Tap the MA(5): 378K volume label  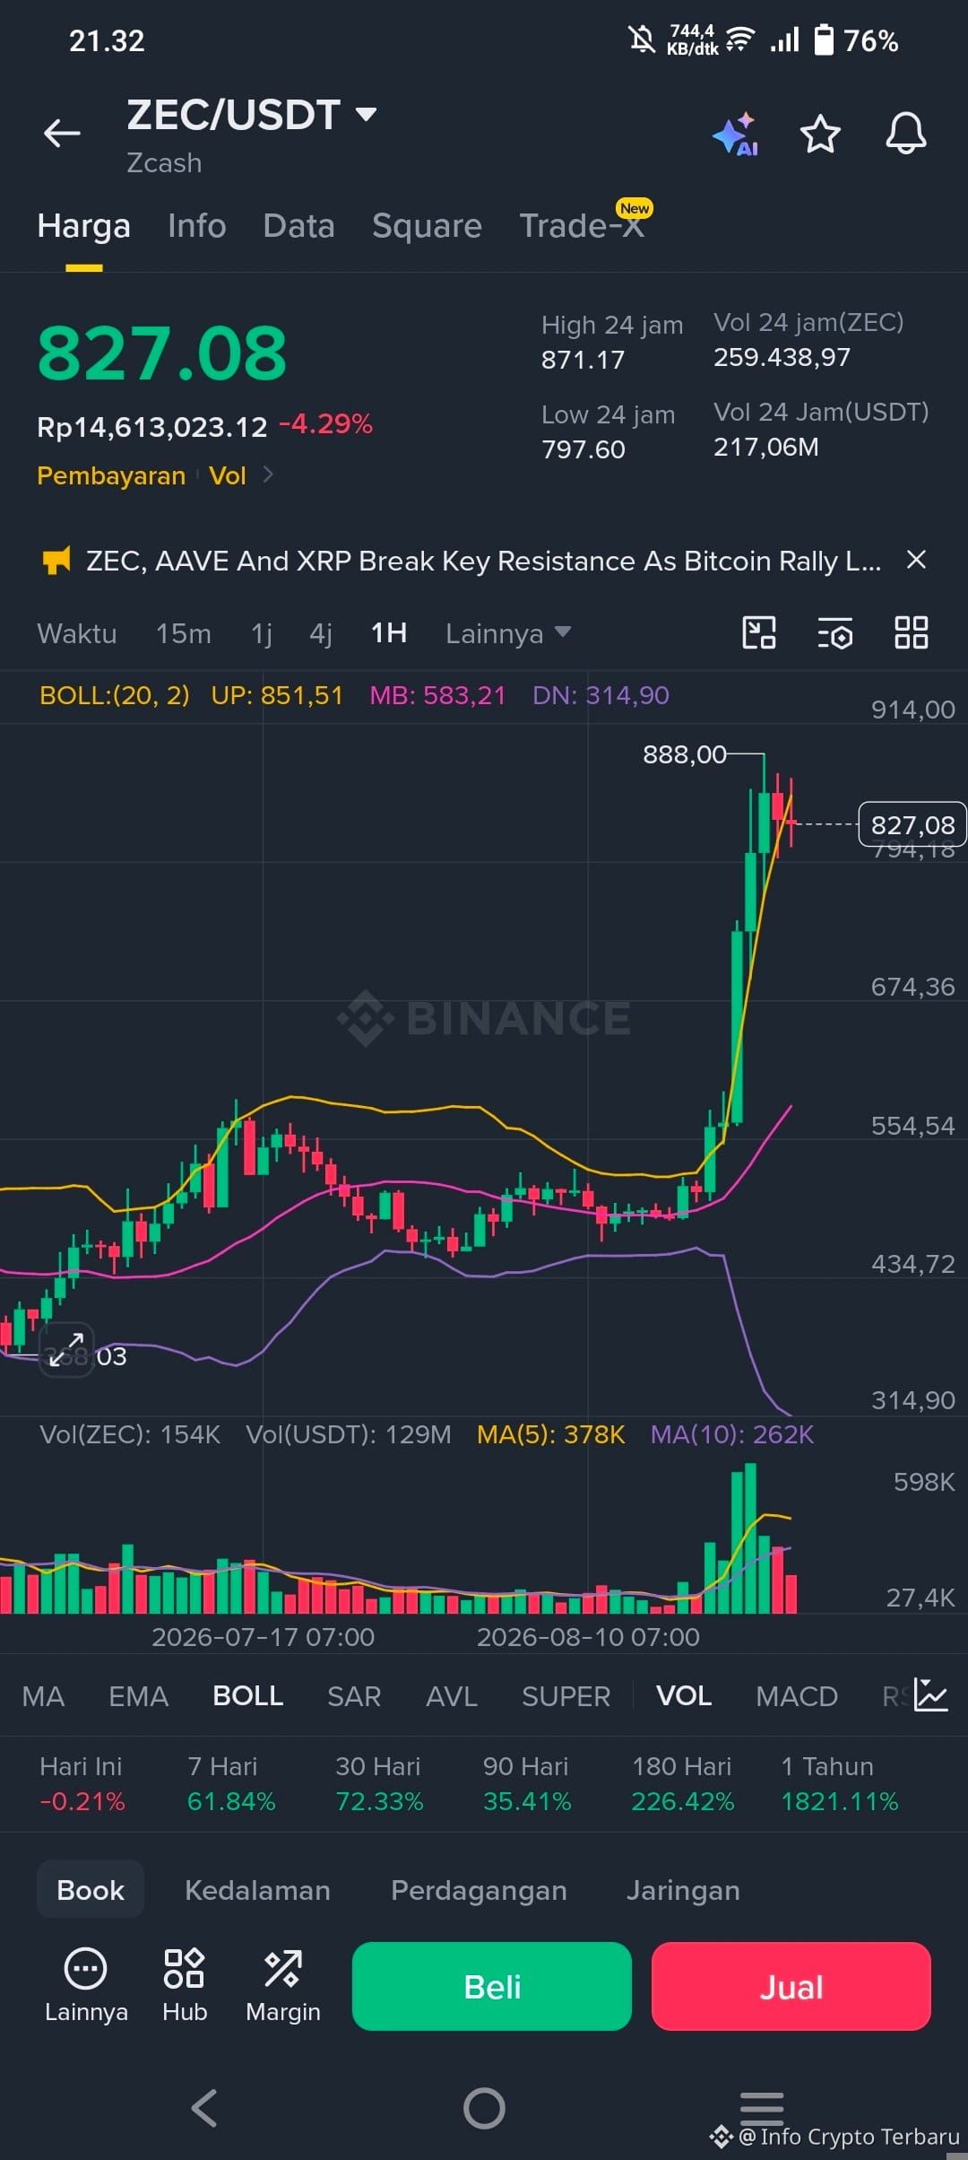tap(550, 1434)
